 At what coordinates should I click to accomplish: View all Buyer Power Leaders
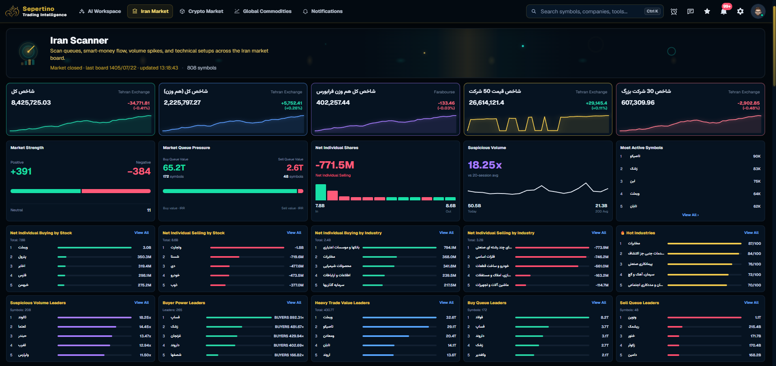click(294, 303)
